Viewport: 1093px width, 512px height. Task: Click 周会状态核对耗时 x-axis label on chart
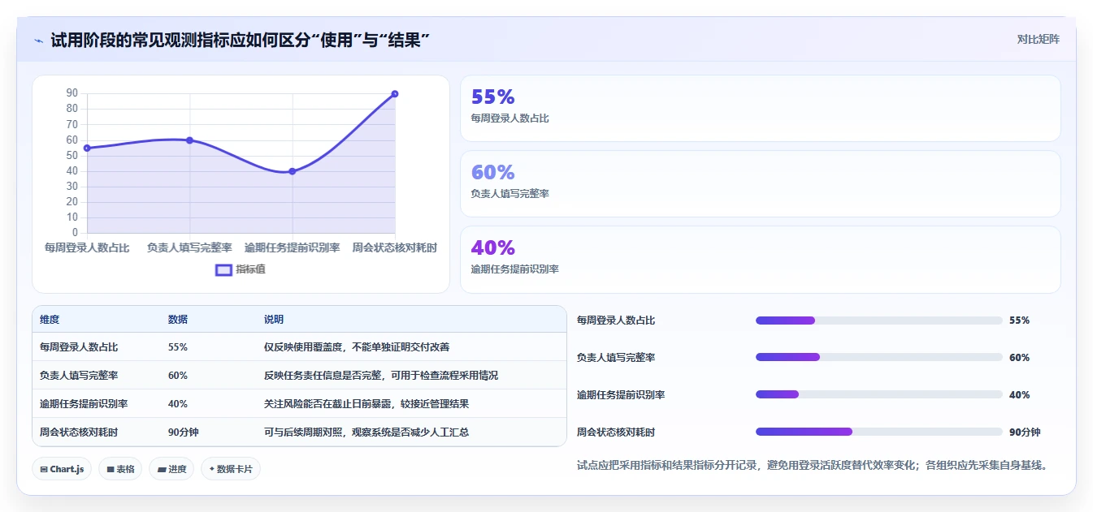395,247
